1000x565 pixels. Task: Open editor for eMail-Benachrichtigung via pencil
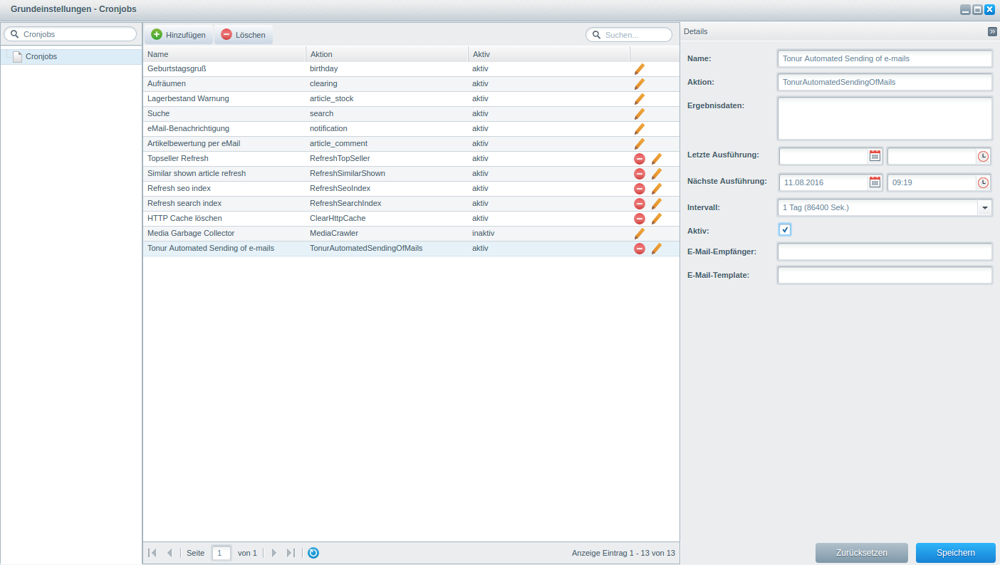click(x=640, y=129)
